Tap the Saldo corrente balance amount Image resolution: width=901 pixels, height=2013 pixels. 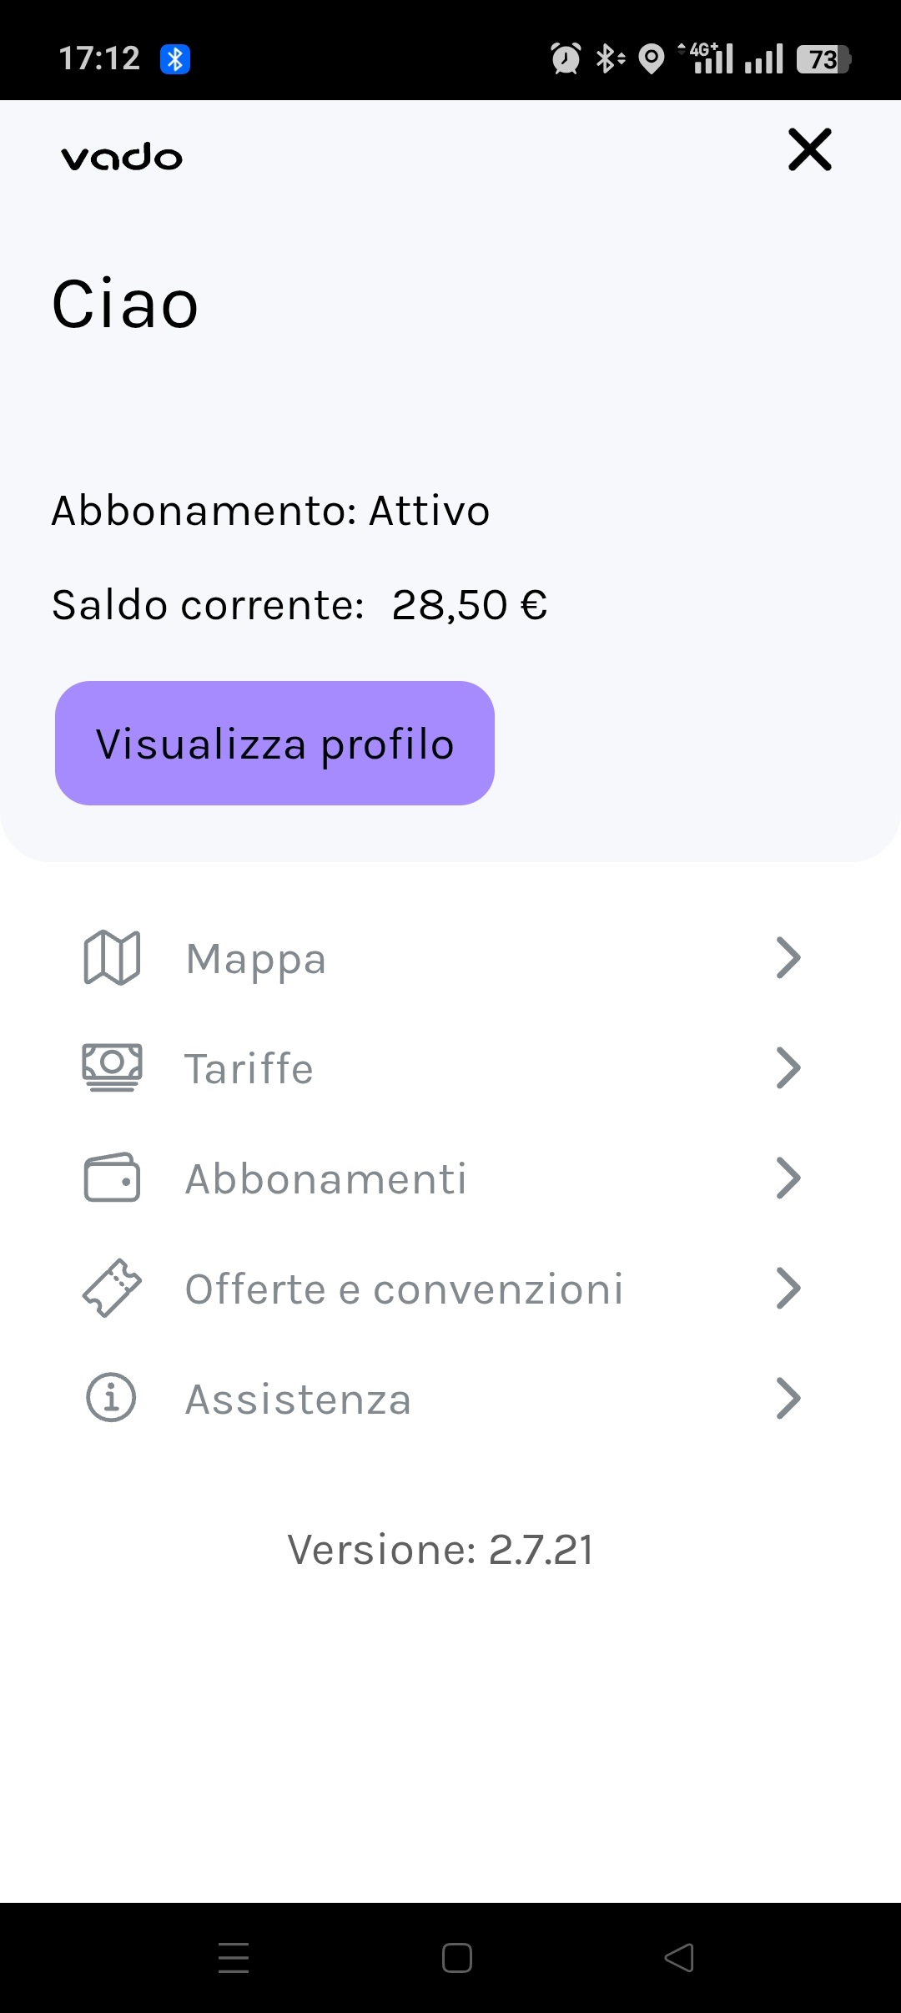point(470,605)
